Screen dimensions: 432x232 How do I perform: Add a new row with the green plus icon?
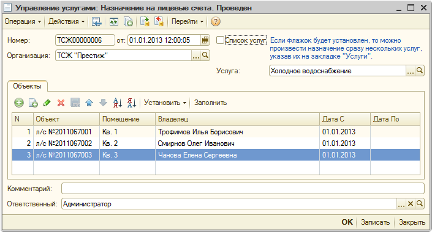(x=19, y=103)
